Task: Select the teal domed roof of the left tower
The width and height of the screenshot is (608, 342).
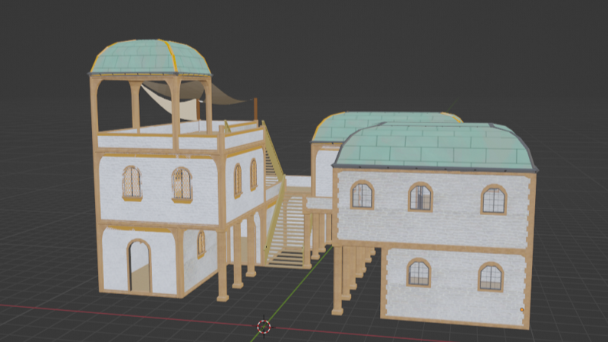Action: 150,58
